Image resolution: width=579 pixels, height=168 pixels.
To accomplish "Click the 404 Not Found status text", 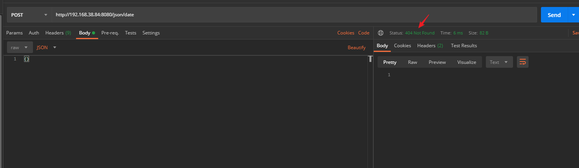I will click(420, 33).
